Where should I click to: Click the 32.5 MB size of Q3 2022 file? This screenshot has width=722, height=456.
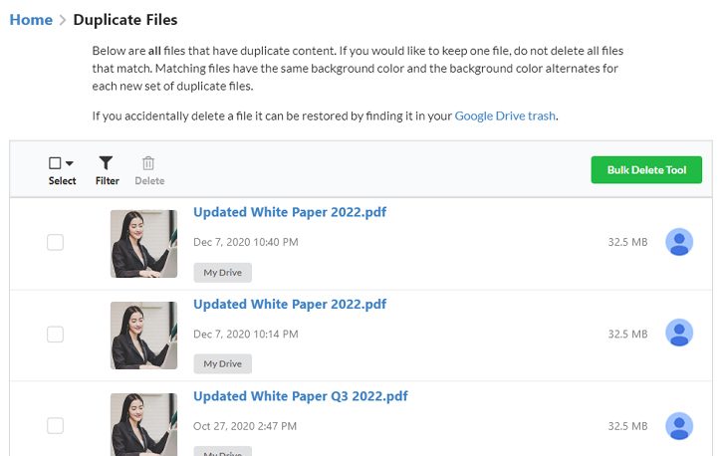coord(627,426)
